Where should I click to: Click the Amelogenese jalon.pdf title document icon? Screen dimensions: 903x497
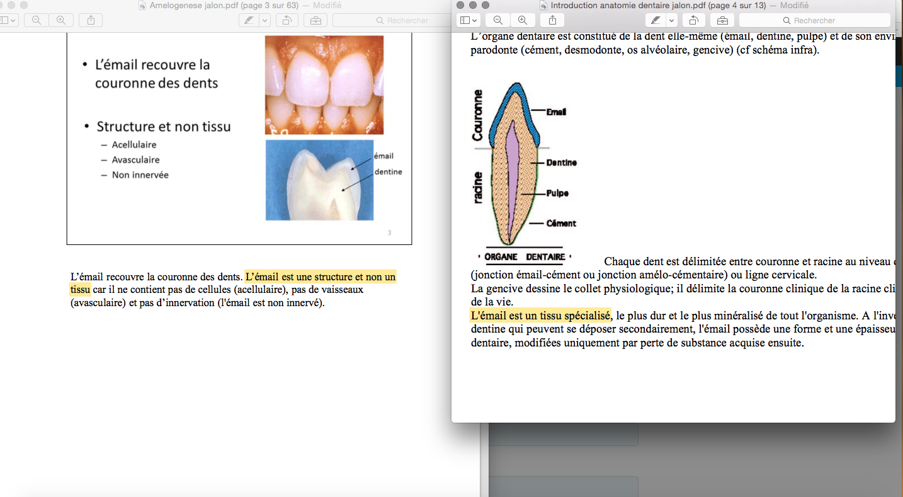[x=143, y=6]
